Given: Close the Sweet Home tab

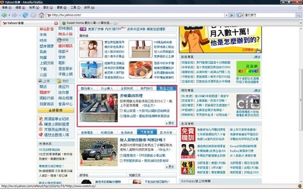Looking at the screenshot, I should pyautogui.click(x=115, y=23).
